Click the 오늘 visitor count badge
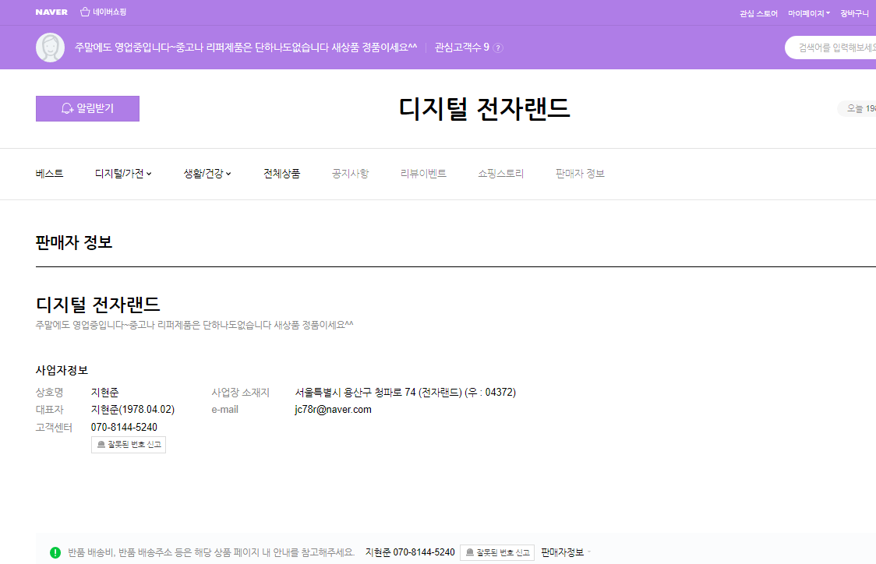The height and width of the screenshot is (564, 876). [857, 108]
